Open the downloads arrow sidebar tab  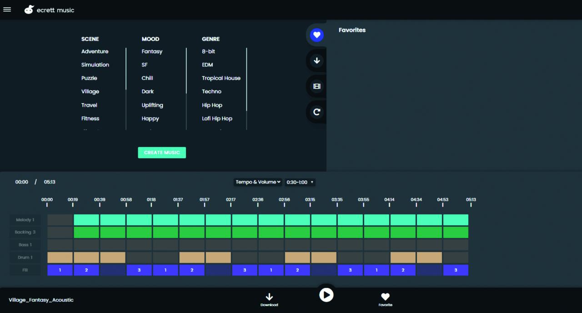(x=316, y=60)
